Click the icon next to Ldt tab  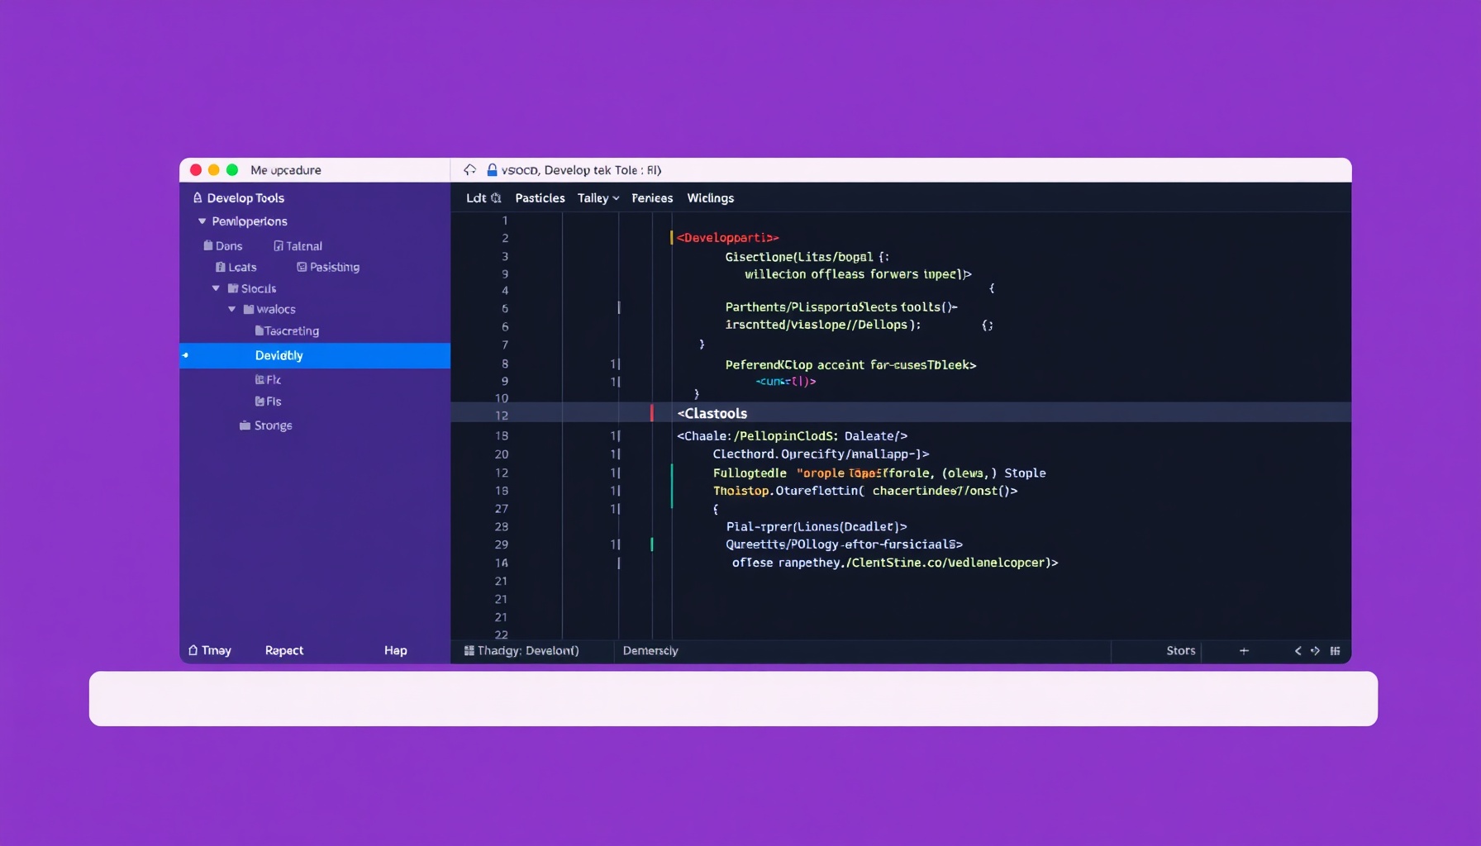click(x=496, y=198)
